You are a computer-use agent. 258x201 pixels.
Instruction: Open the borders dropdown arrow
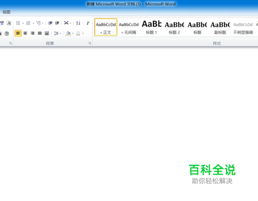coord(83,34)
